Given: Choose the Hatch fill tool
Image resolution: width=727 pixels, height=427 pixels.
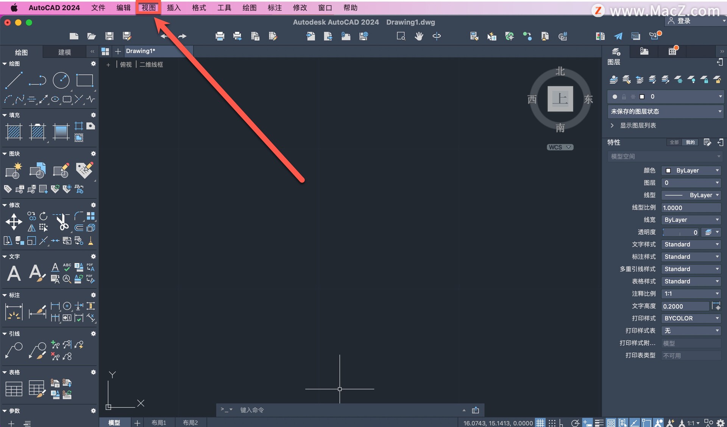Looking at the screenshot, I should (x=14, y=132).
